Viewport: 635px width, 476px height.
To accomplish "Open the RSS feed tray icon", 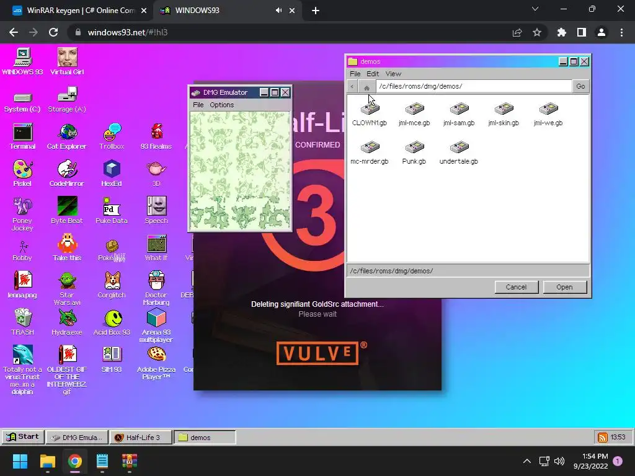I will (x=603, y=437).
